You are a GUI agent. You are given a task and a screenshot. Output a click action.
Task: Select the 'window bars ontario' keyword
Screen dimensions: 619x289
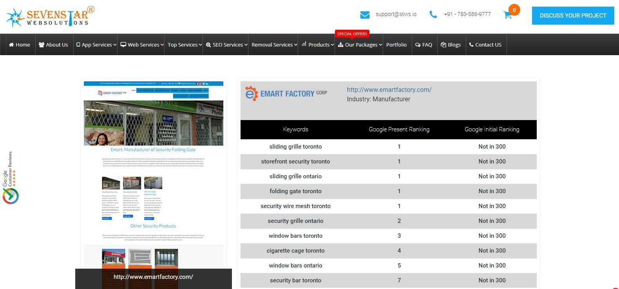click(x=295, y=266)
